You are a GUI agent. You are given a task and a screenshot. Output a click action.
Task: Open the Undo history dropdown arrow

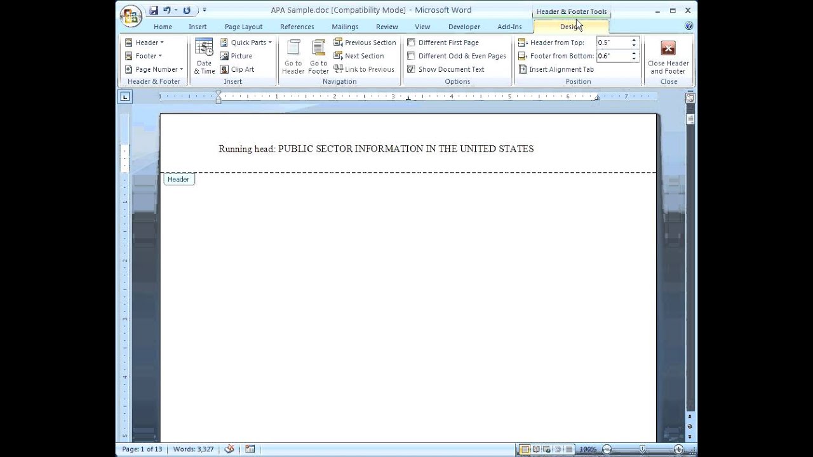[175, 11]
